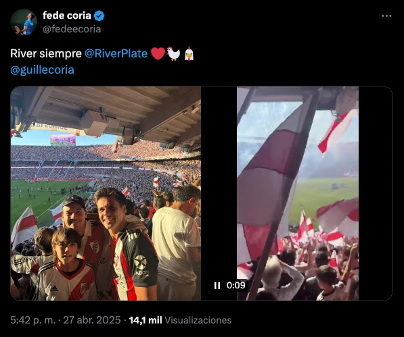Screen dimensions: 404x337
Task: Click the fede coria display name
Action: tap(67, 16)
